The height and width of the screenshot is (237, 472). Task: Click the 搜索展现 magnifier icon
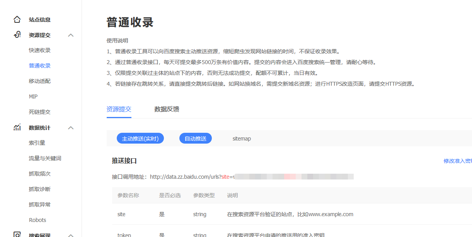[17, 234]
